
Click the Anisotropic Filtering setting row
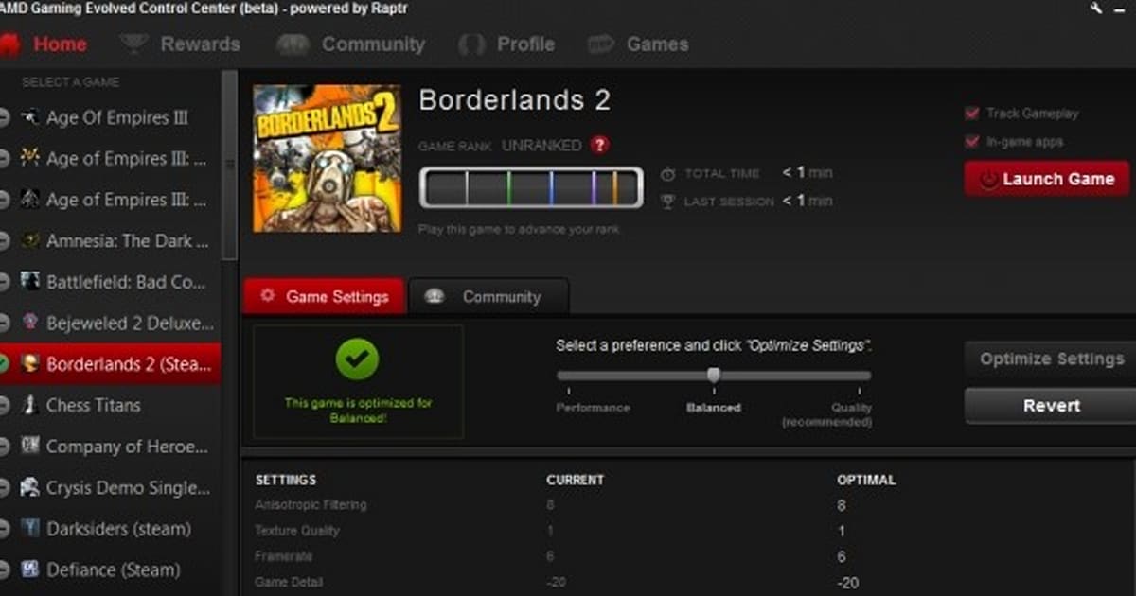click(x=688, y=505)
